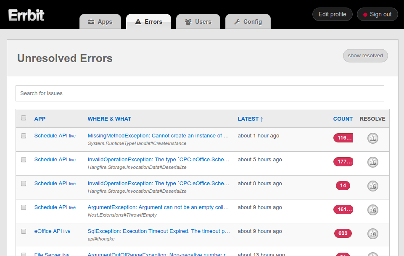The height and width of the screenshot is (256, 404).
Task: Show resolved errors
Action: pos(365,56)
